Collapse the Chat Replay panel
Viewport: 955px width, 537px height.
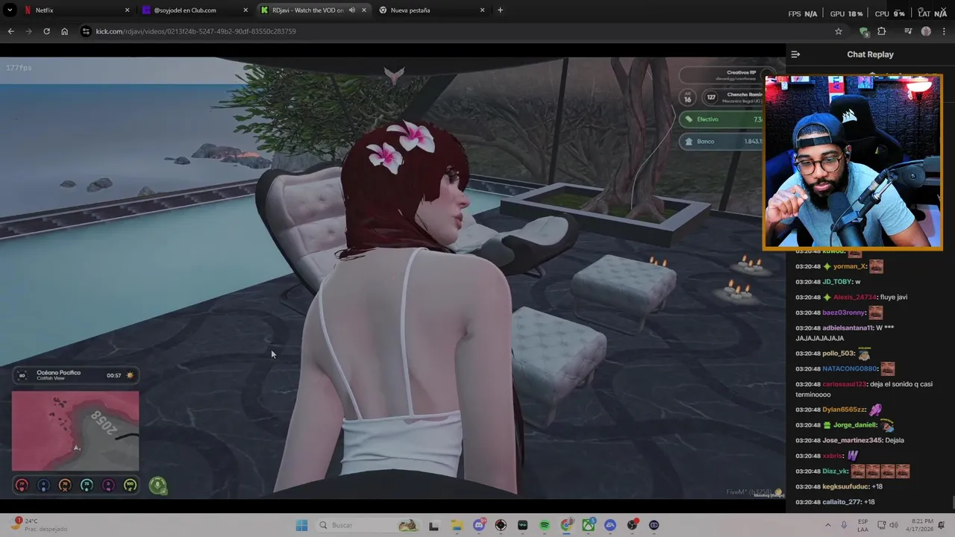(795, 54)
